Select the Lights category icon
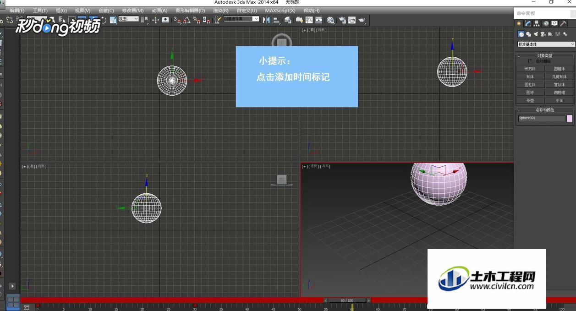Viewport: 576px width, 311px height. tap(536, 34)
